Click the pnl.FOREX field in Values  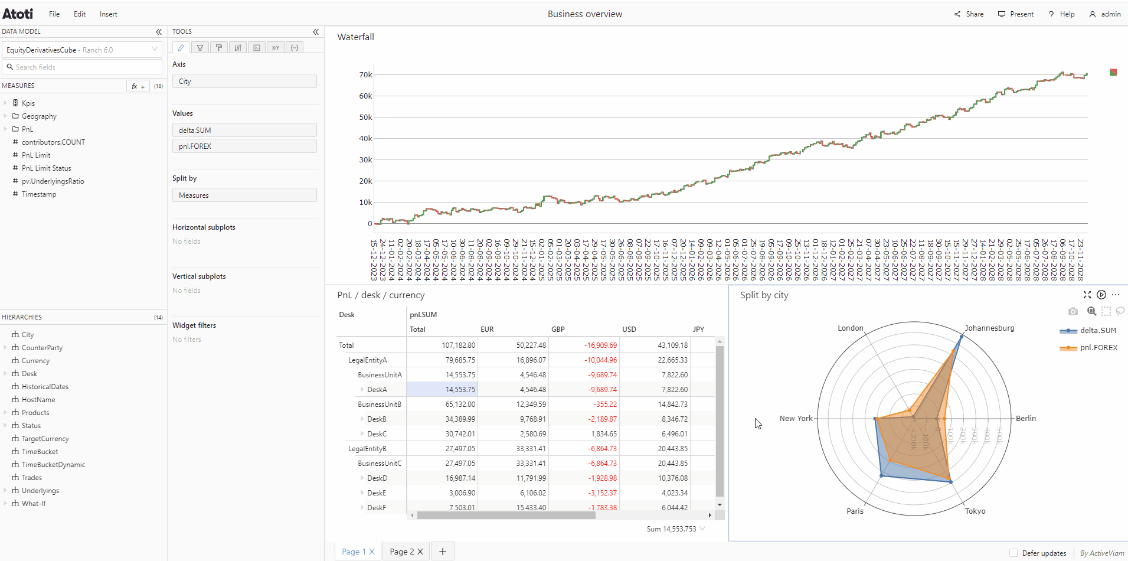point(244,146)
